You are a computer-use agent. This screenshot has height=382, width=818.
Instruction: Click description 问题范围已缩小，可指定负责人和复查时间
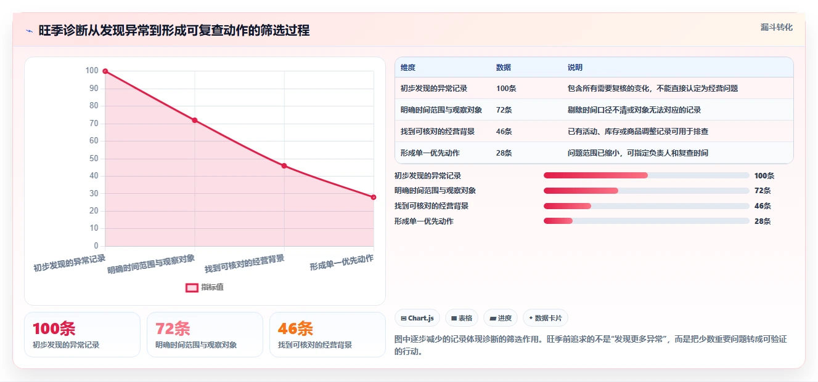tap(638, 153)
